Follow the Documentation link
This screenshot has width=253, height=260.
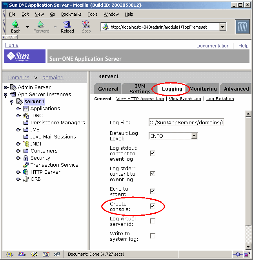[x=213, y=46]
